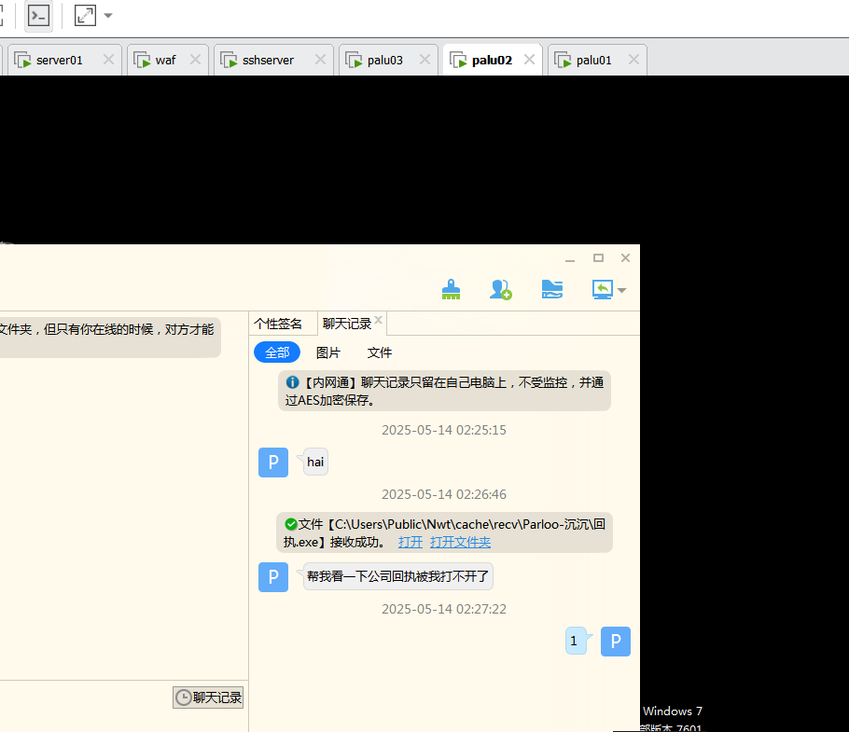Viewport: 849px width, 732px height.
Task: Open the shared folder icon
Action: coord(552,290)
